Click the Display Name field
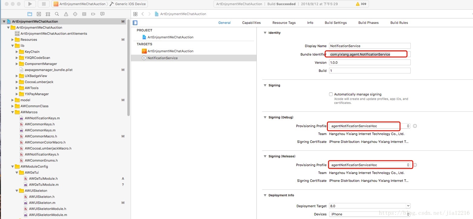The image size is (473, 219). 370,46
